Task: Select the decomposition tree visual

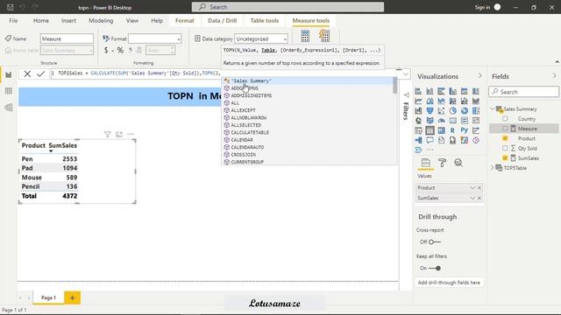Action: click(x=418, y=140)
